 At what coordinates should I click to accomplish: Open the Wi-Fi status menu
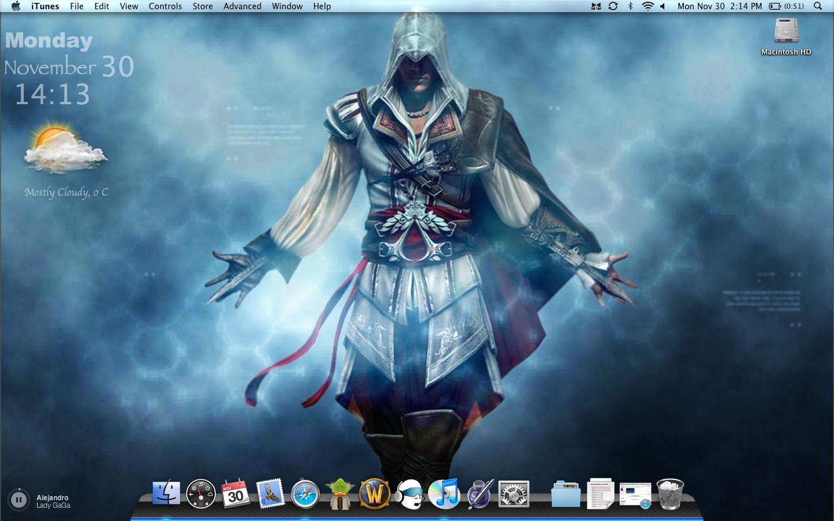tap(648, 6)
